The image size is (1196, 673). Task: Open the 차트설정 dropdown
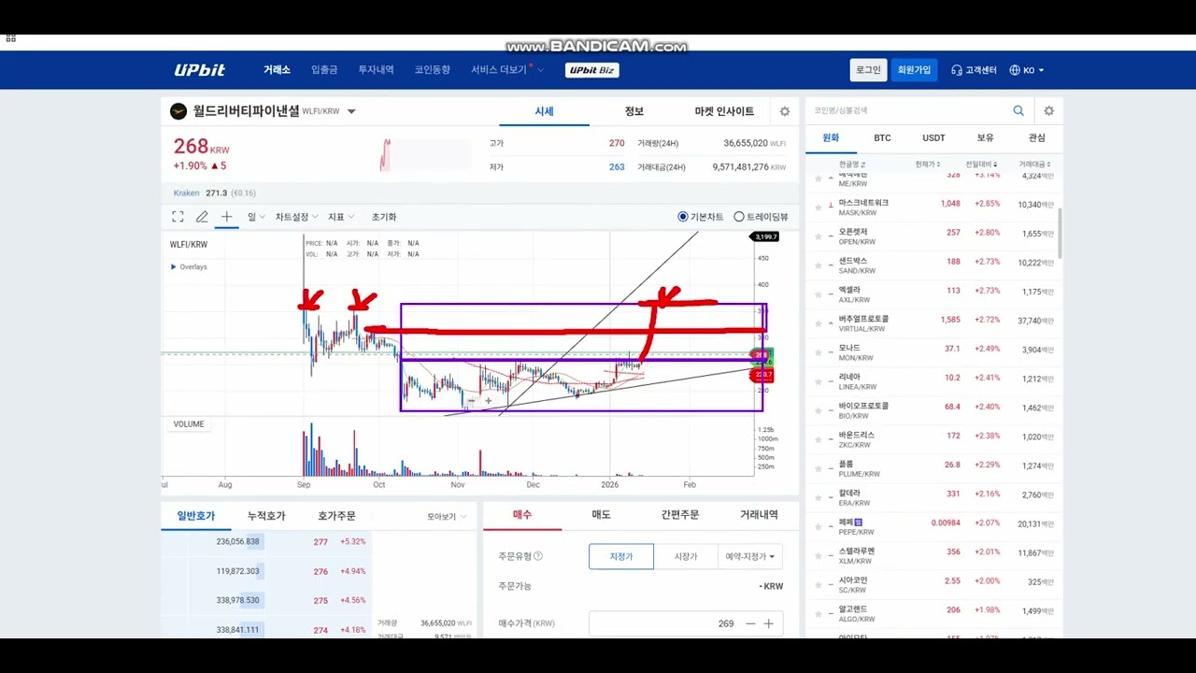tap(296, 217)
